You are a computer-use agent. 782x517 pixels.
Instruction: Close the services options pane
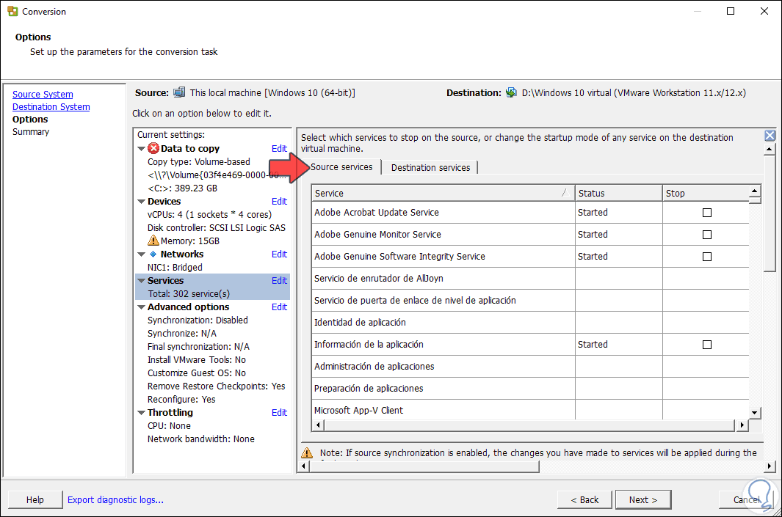coord(770,136)
